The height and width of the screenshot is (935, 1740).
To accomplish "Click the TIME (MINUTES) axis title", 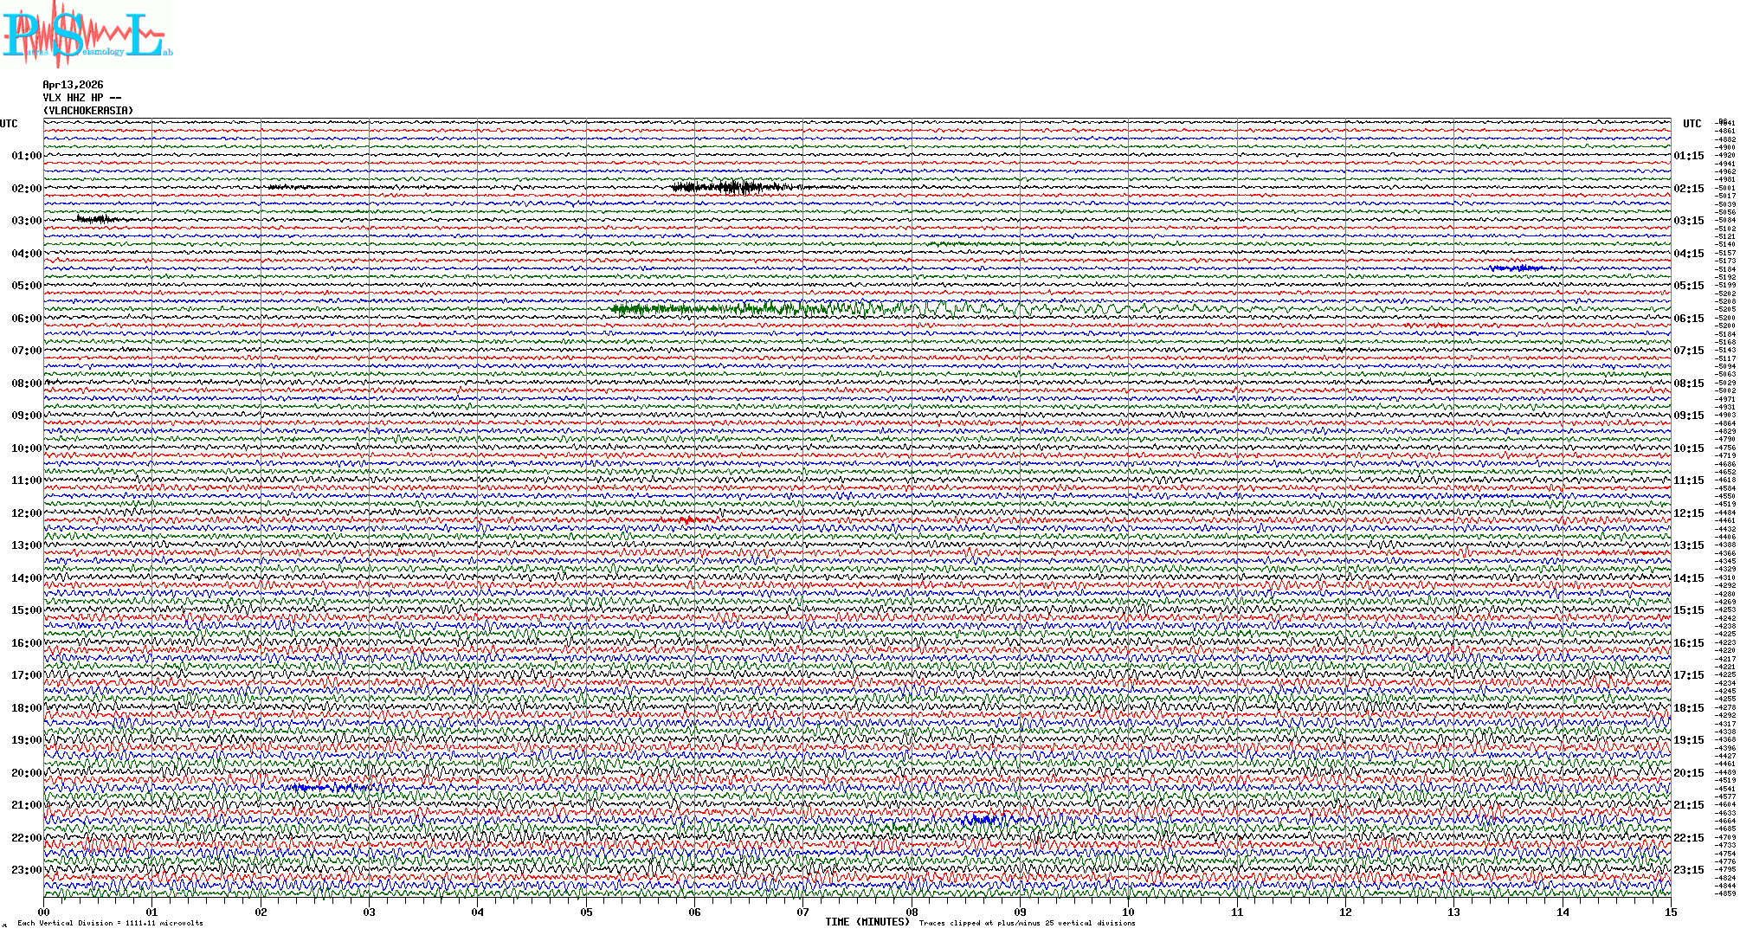I will [x=867, y=922].
